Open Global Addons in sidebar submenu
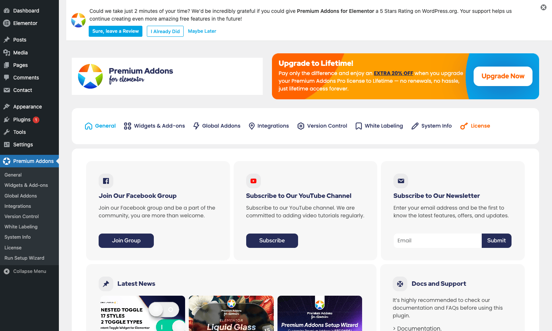 click(x=21, y=196)
